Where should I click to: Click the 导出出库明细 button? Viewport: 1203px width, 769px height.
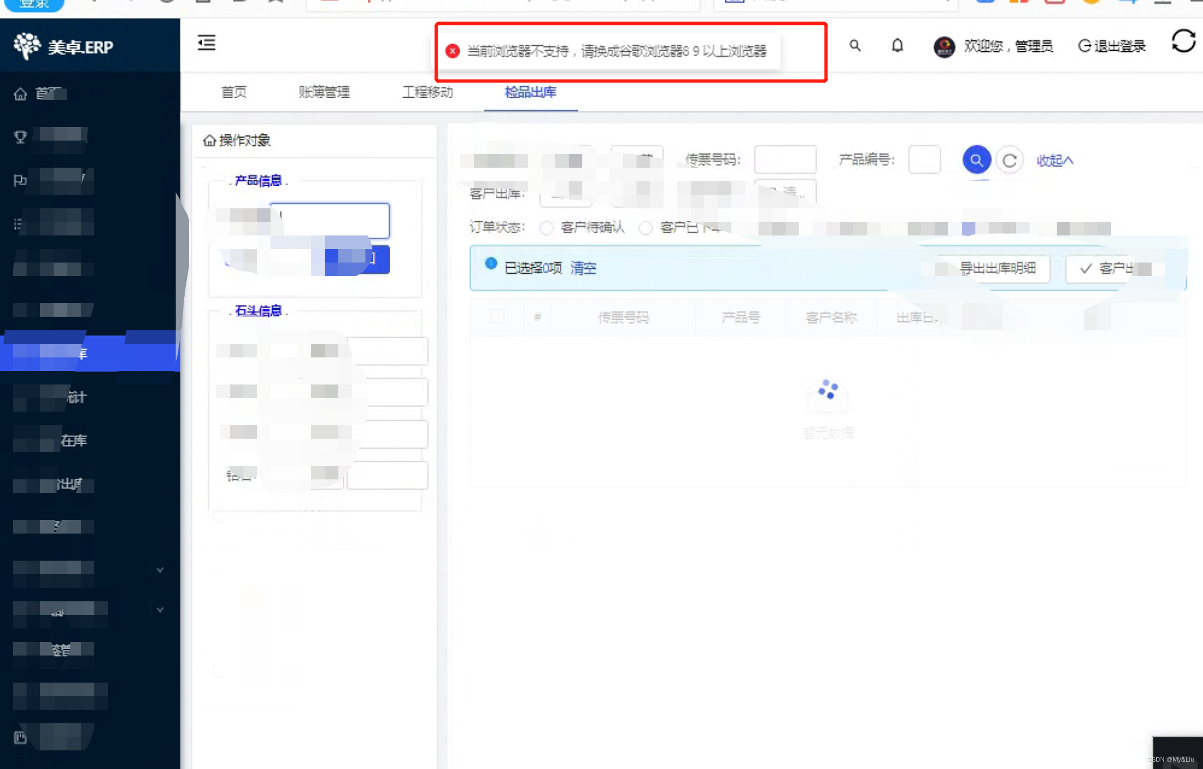coord(997,268)
